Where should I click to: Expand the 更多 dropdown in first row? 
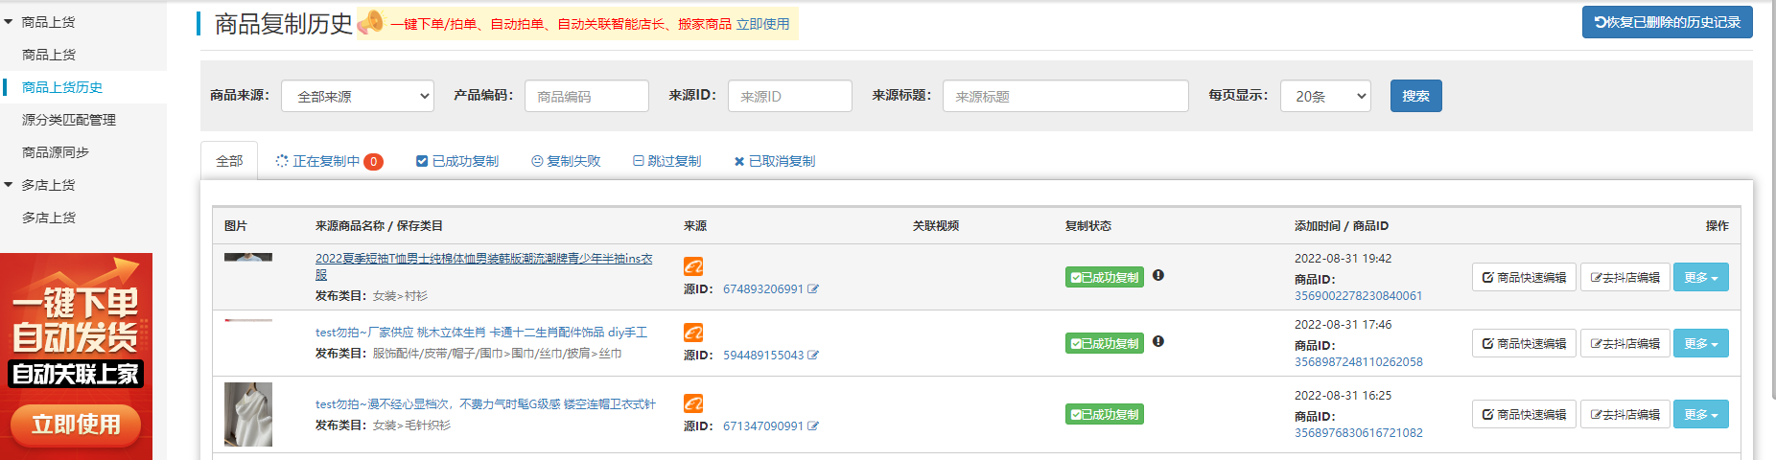click(x=1700, y=277)
